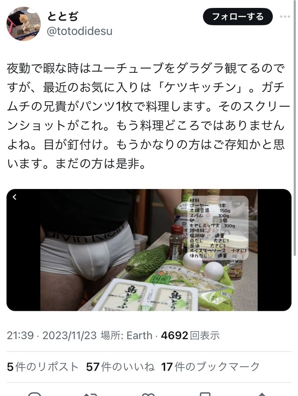The height and width of the screenshot is (396, 298).
Task: Select the 場所: Earth location label
Action: [x=126, y=335]
